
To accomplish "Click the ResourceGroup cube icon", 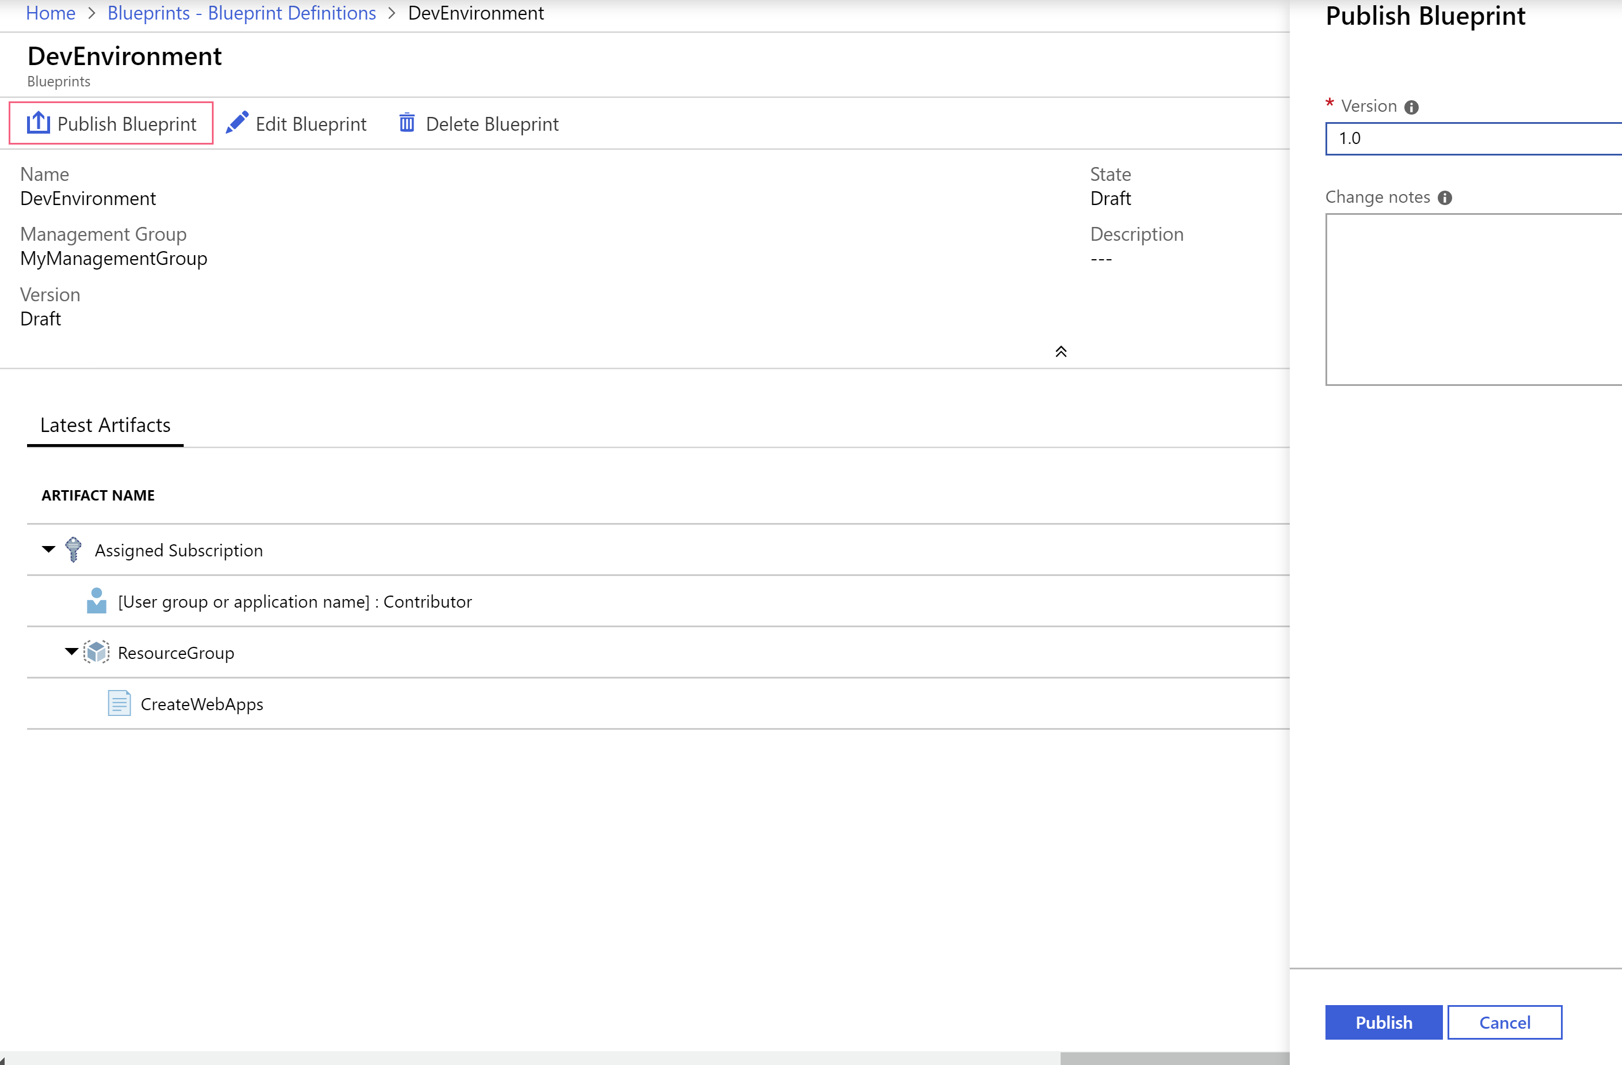I will pos(96,652).
